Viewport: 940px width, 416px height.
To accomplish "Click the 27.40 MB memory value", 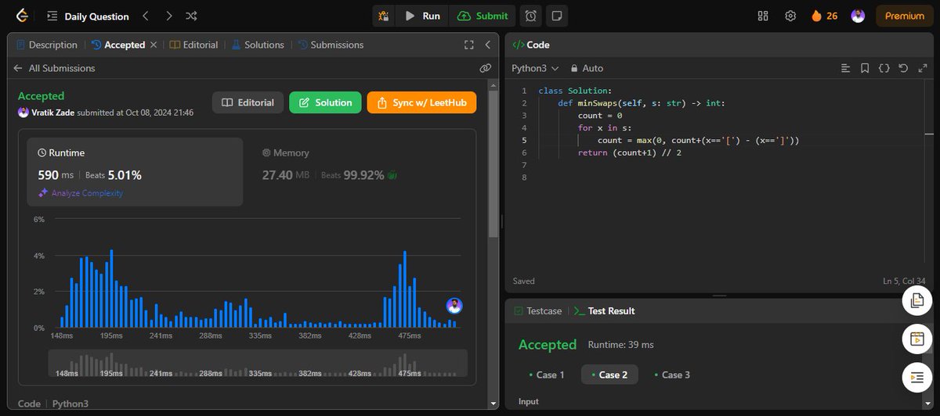I will tap(287, 174).
